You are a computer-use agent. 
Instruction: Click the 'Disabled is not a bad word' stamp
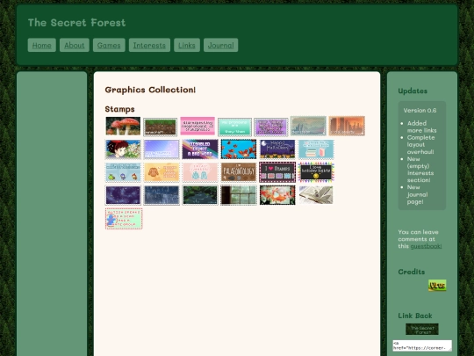click(x=200, y=149)
